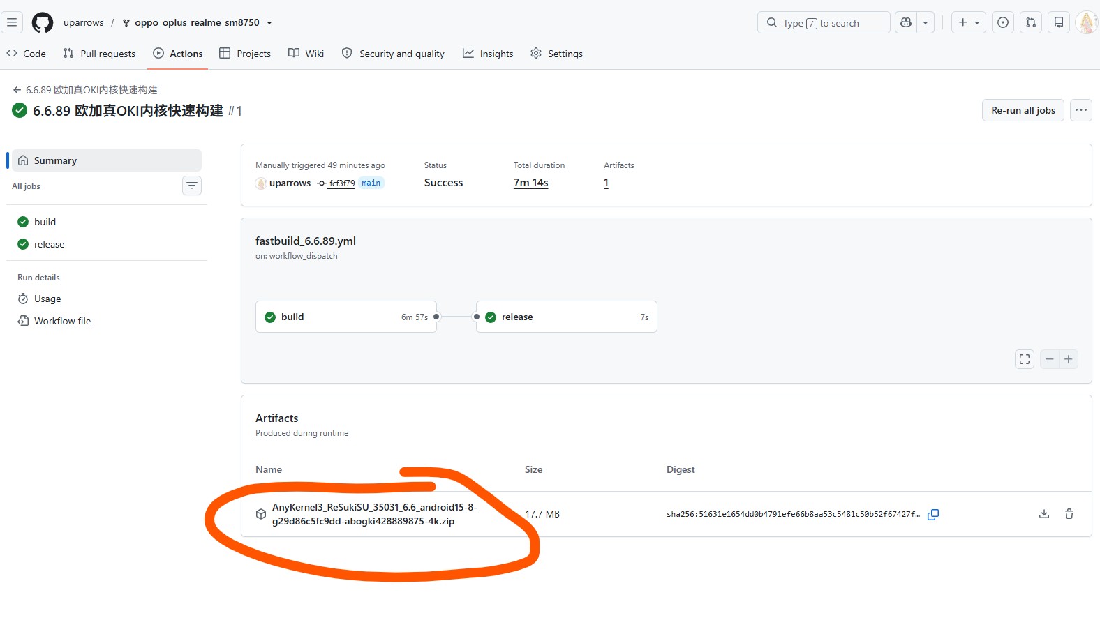This screenshot has width=1100, height=627.
Task: Open the jobs filter button
Action: click(x=192, y=186)
